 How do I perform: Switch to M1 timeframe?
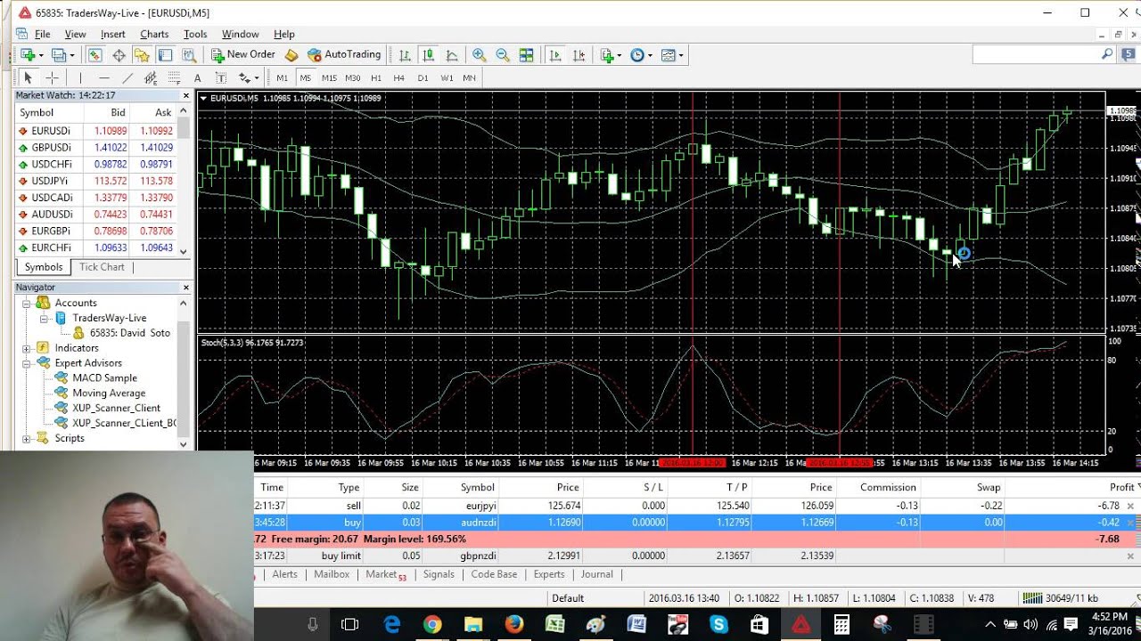[283, 77]
